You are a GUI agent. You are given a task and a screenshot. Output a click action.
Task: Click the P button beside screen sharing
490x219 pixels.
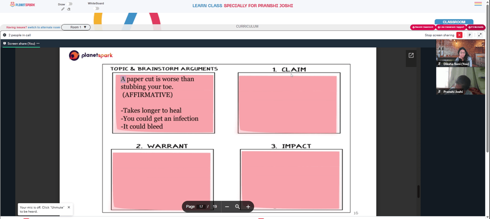(x=469, y=35)
